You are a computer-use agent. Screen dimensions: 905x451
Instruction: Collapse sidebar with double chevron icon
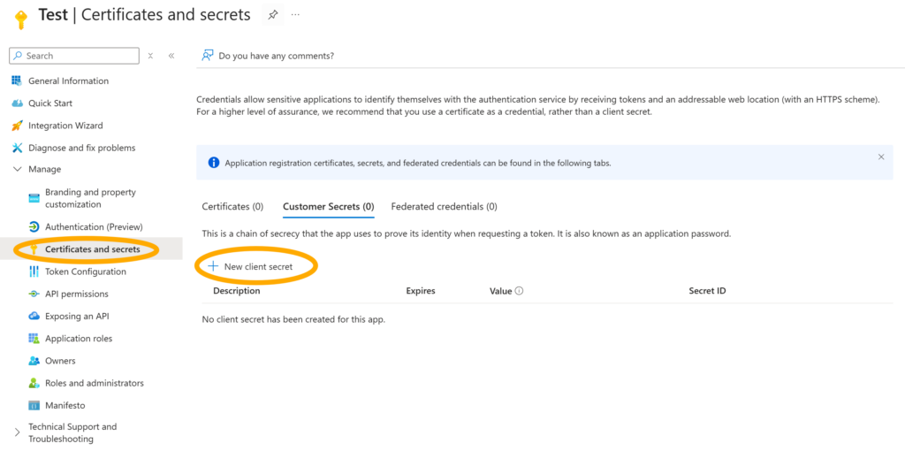(171, 56)
